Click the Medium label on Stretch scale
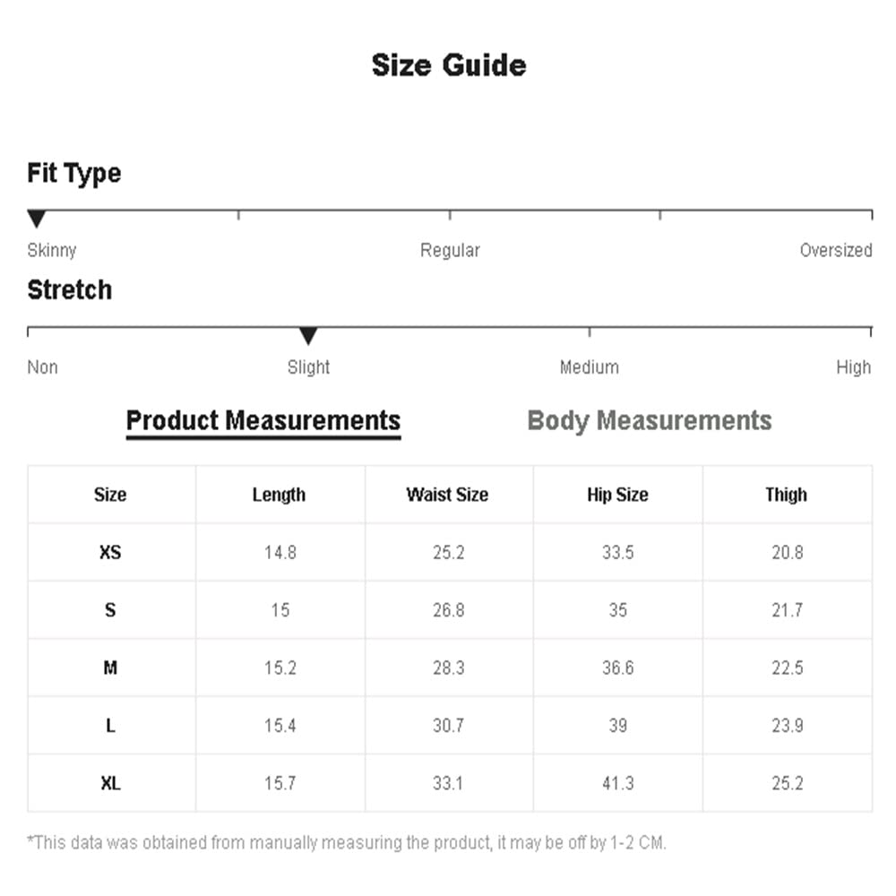 pyautogui.click(x=590, y=366)
